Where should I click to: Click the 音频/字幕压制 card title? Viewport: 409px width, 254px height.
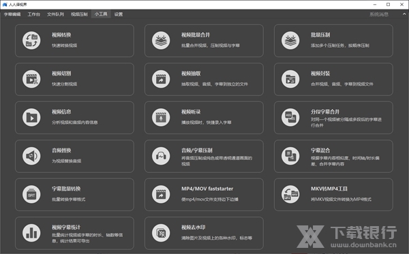197,150
